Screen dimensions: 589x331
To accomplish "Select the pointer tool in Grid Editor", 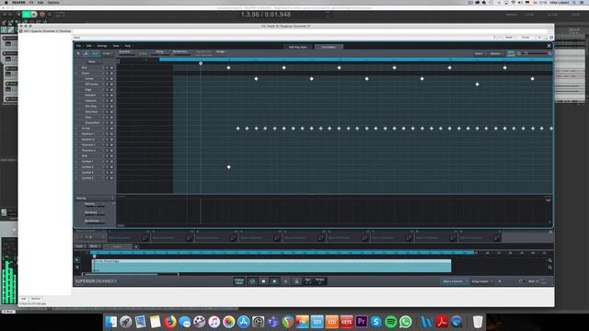I will [x=78, y=53].
